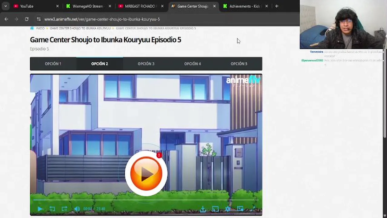
Task: Close the MRBEAST FICHADO tab
Action: coord(162,6)
